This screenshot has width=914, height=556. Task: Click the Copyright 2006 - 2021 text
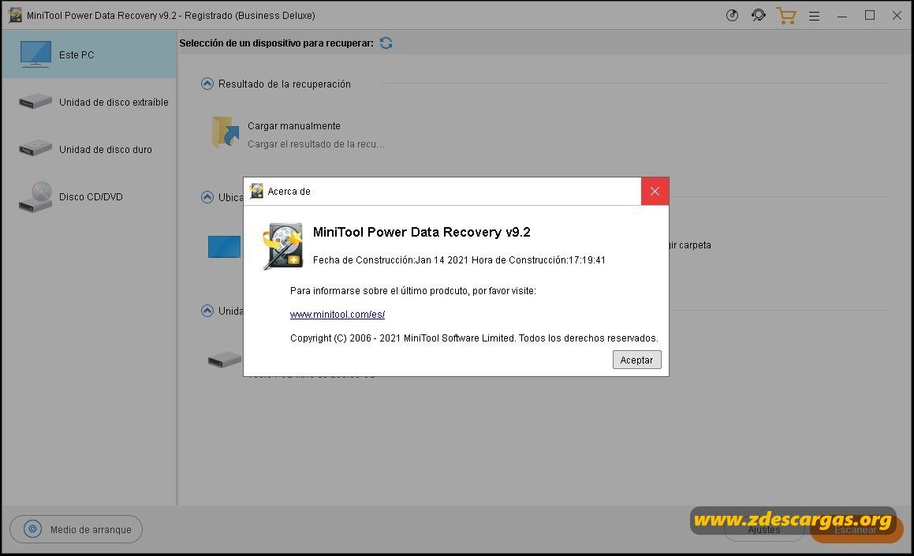[474, 338]
